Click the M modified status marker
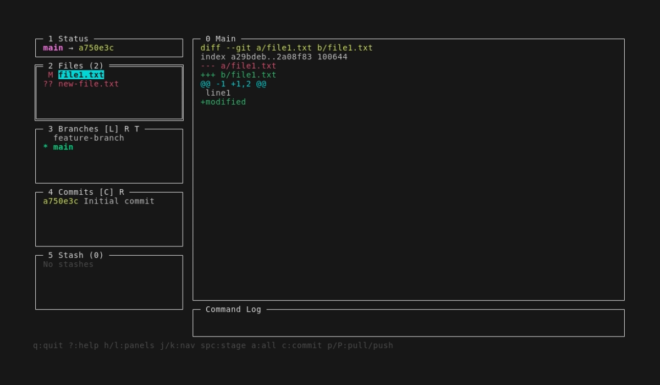The image size is (660, 385). point(51,75)
